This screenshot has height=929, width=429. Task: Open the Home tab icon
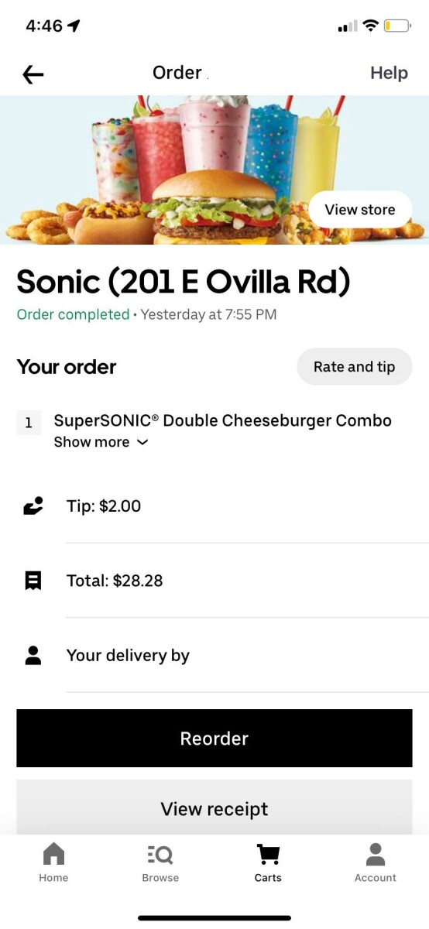click(53, 854)
